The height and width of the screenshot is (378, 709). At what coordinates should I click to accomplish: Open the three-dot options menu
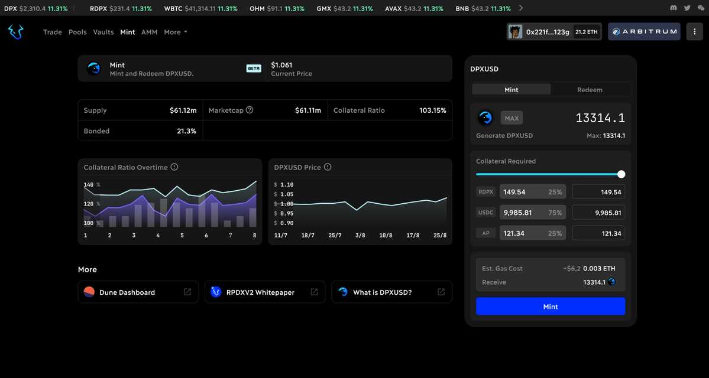coord(694,32)
